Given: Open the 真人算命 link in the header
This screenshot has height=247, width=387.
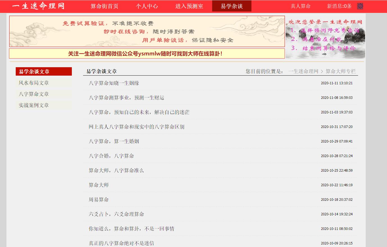Looking at the screenshot, I should (x=301, y=6).
